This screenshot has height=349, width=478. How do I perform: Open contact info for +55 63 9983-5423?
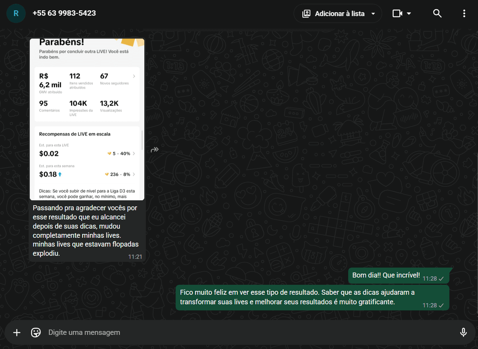(64, 13)
